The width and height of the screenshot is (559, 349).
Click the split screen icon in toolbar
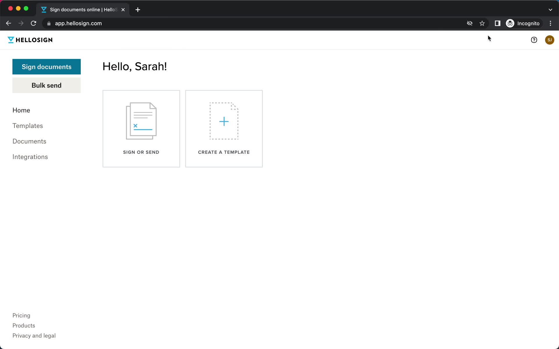coord(498,23)
